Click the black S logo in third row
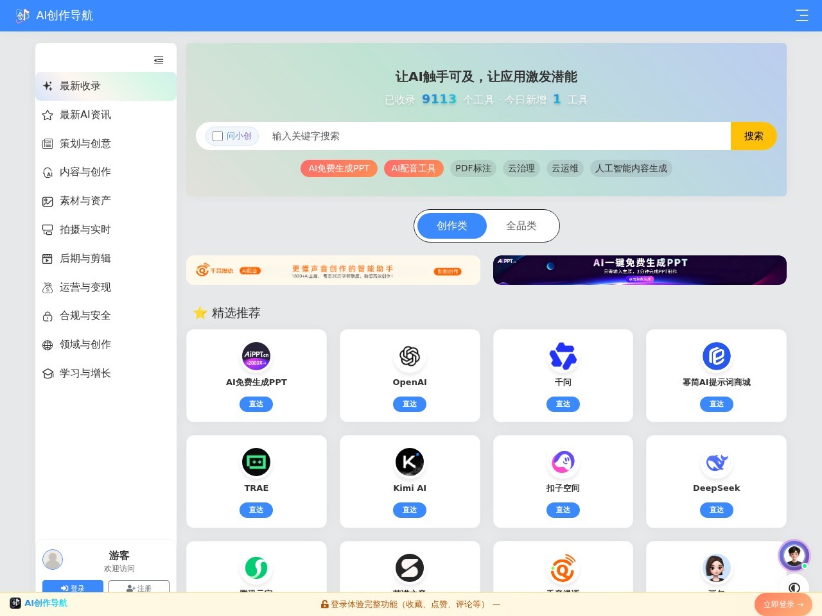This screenshot has height=616, width=822. 410,568
